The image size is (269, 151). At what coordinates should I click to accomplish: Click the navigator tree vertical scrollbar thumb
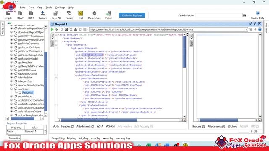coord(46,81)
